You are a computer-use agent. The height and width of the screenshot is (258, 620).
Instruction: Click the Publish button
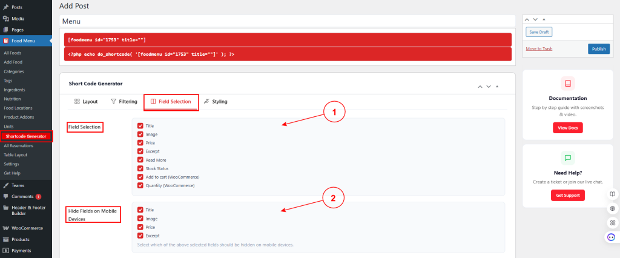599,49
